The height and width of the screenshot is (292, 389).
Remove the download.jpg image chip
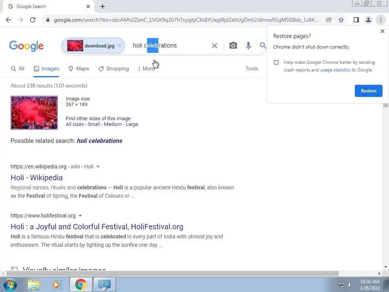pos(120,46)
